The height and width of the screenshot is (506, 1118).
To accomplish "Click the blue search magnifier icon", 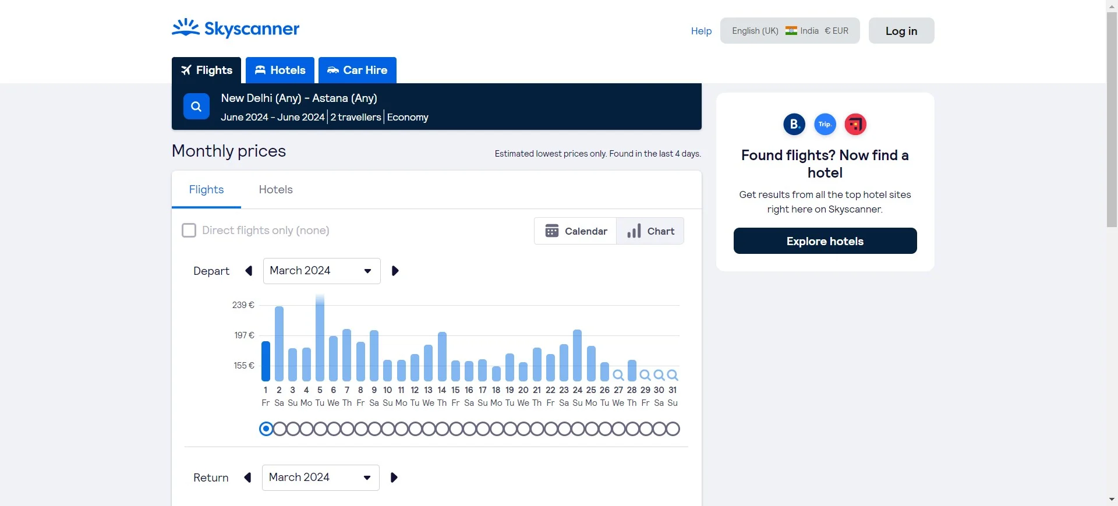I will tap(196, 107).
